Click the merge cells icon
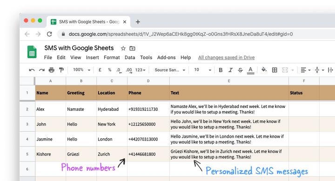335x181 pixels. tap(285, 70)
